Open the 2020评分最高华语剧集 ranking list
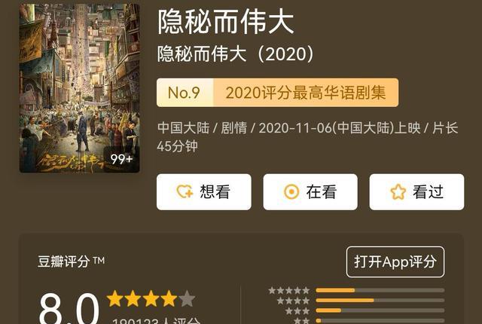The width and height of the screenshot is (482, 324). coord(306,93)
